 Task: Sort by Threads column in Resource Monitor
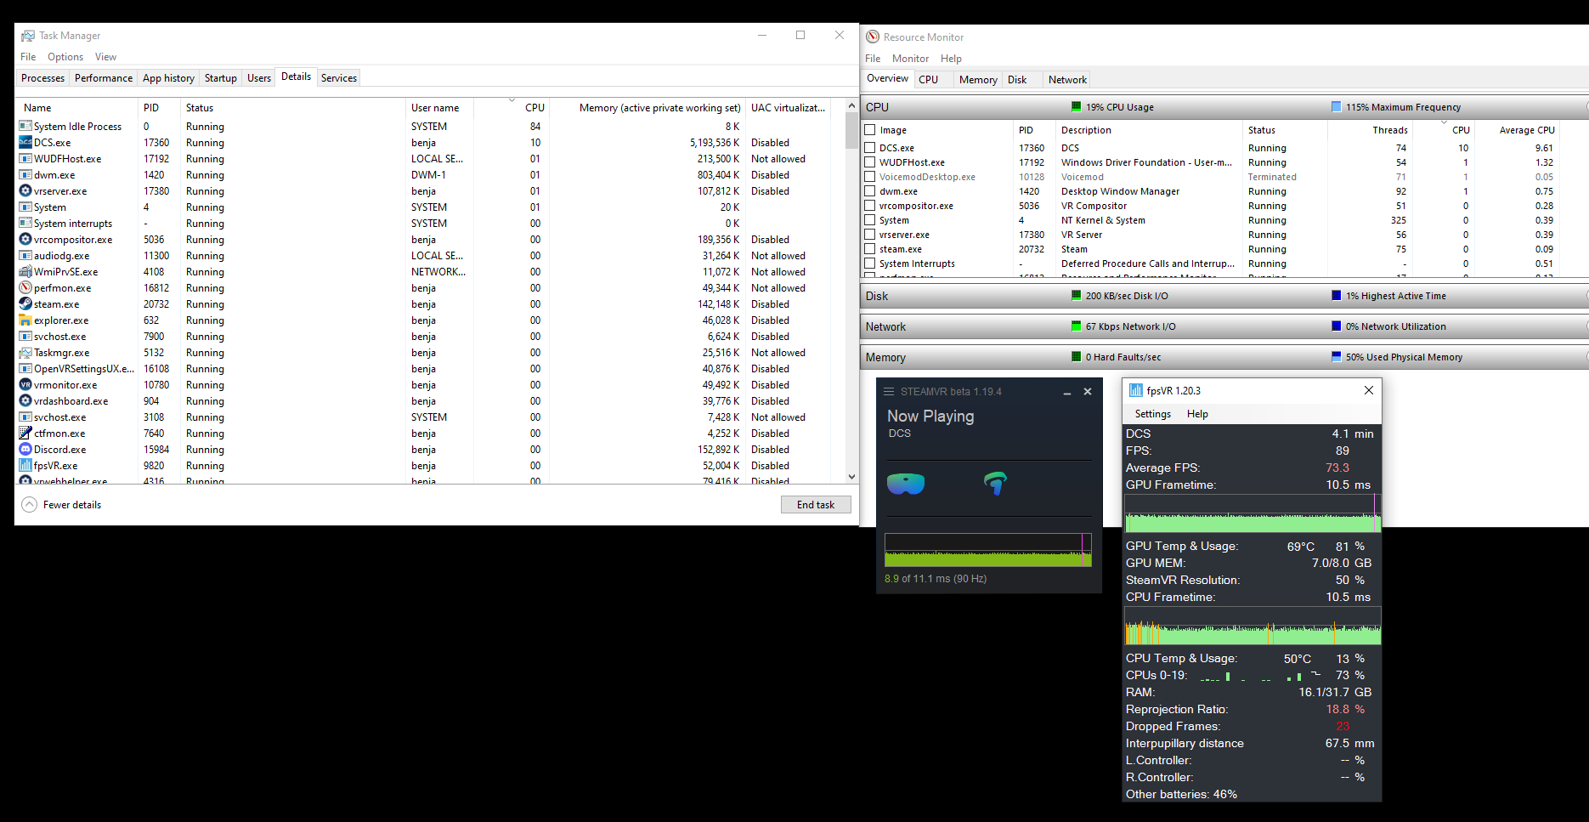point(1369,130)
